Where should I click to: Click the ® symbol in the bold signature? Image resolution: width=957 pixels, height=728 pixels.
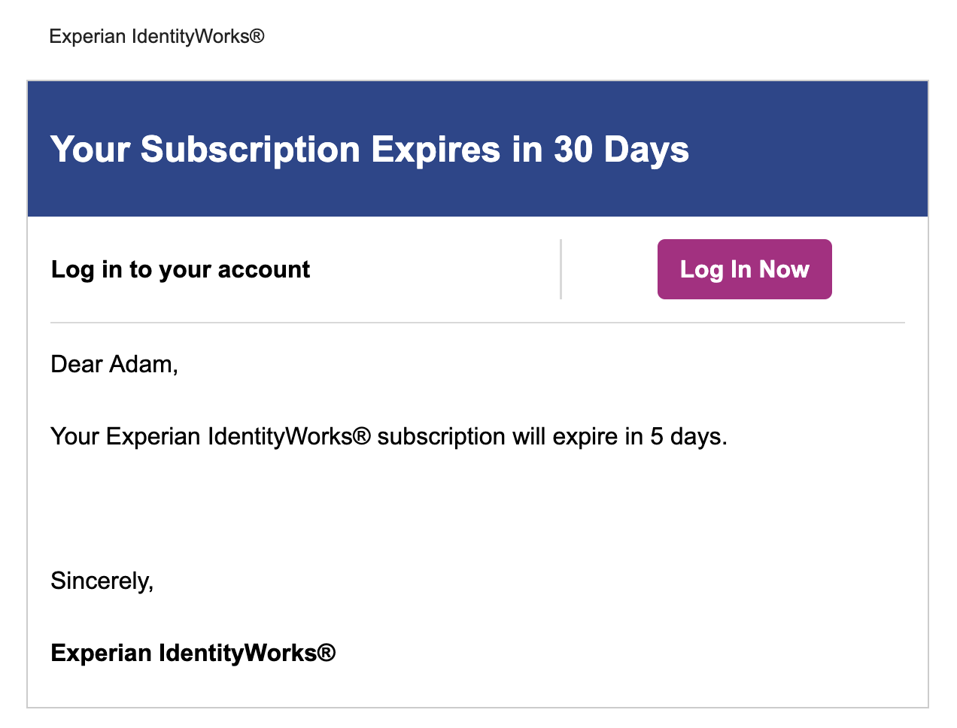(326, 652)
